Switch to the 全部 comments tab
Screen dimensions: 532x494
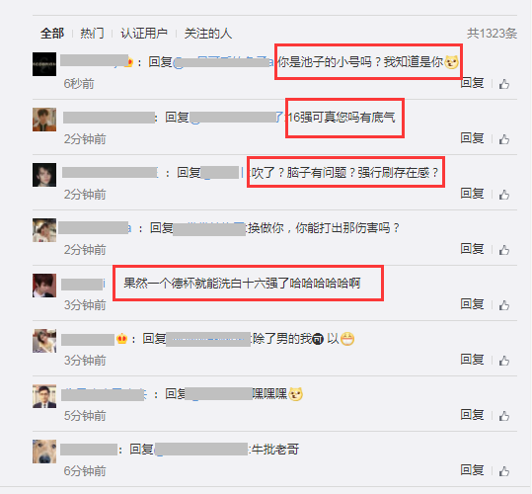pos(52,34)
